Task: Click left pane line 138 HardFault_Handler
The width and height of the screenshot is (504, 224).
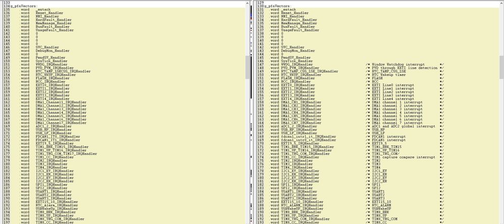Action: point(53,20)
